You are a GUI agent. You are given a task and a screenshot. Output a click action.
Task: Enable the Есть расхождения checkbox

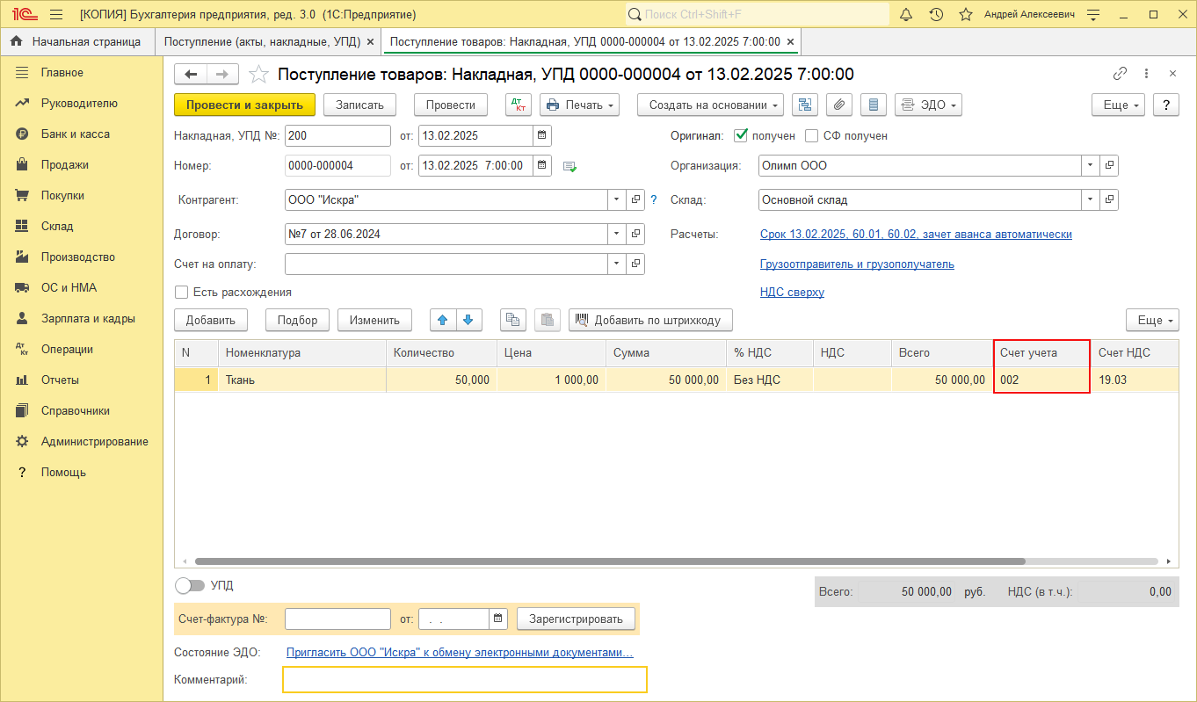point(182,292)
